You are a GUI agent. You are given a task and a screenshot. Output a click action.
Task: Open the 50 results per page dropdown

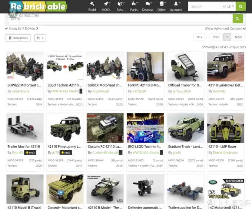[x=199, y=37]
